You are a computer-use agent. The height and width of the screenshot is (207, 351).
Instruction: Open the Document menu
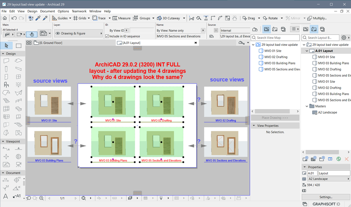[x=47, y=11]
